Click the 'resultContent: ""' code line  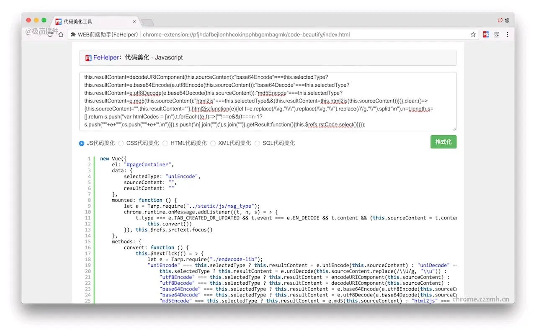149,188
